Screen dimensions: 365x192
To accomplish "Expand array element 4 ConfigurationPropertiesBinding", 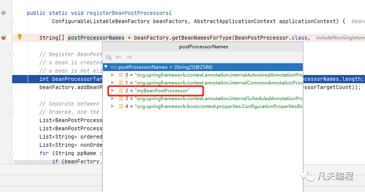I will coord(113,106).
